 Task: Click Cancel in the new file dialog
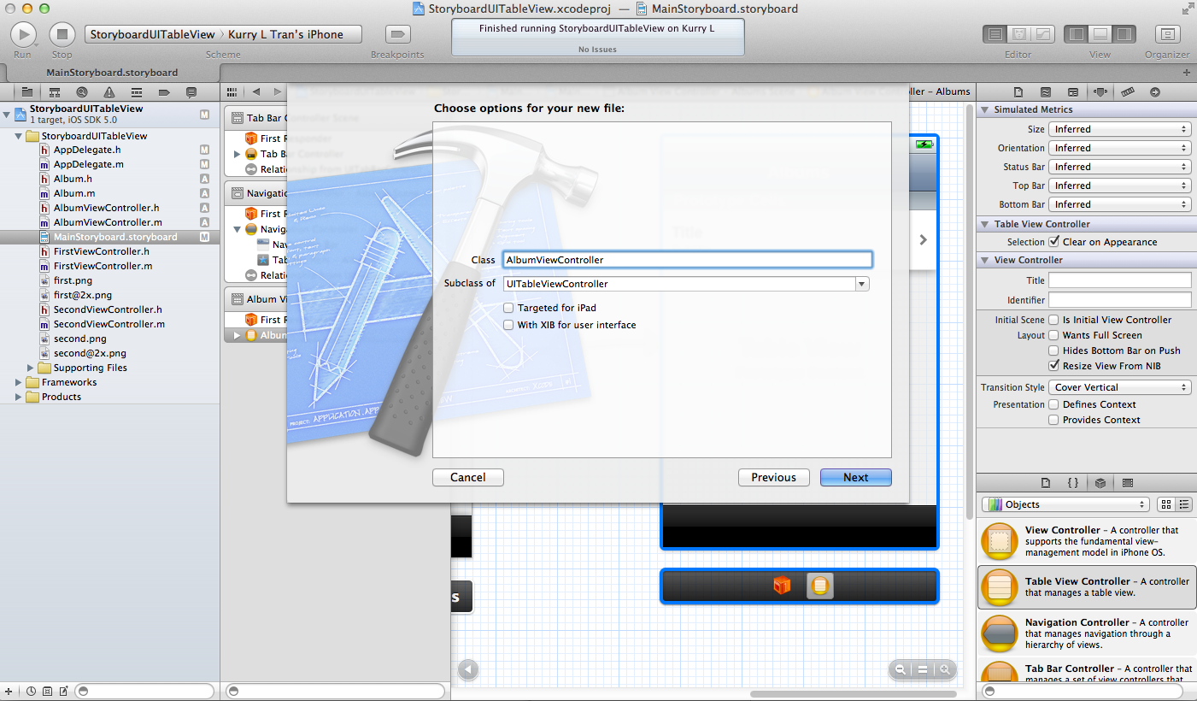(468, 477)
